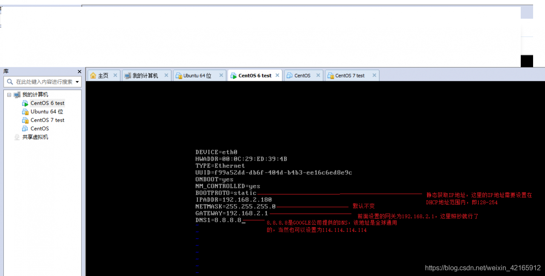The width and height of the screenshot is (545, 276).
Task: Close the CentOS tab
Action: (318, 75)
